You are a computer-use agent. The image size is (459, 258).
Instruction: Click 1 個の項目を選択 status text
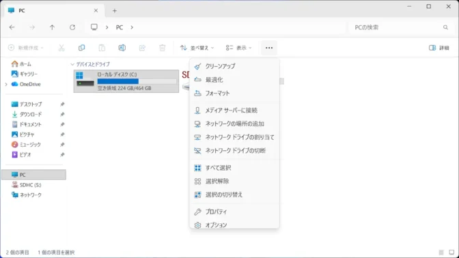point(56,252)
